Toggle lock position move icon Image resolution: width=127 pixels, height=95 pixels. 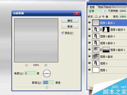pyautogui.click(x=103, y=16)
